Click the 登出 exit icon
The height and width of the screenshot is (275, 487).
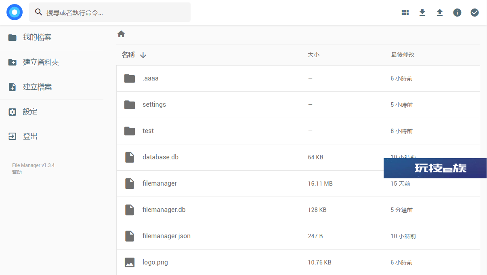point(13,137)
